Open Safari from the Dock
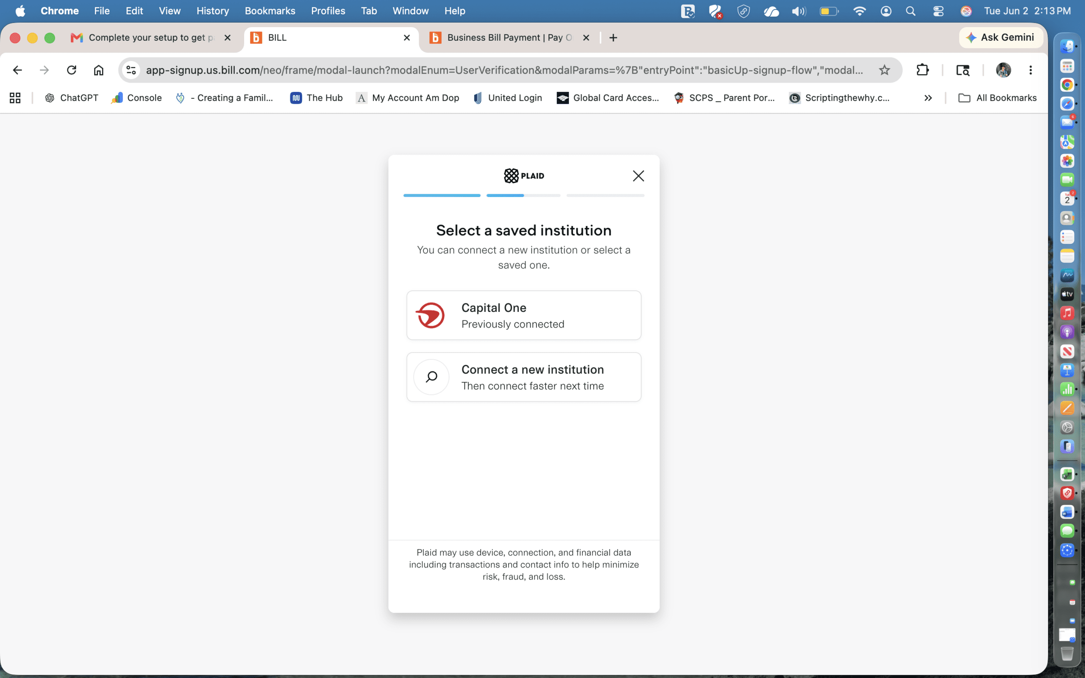The height and width of the screenshot is (678, 1085). pyautogui.click(x=1067, y=103)
